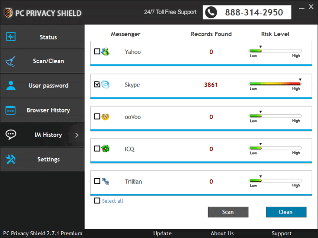This screenshot has height=238, width=318.
Task: Tick the Select all checkbox
Action: (97, 200)
